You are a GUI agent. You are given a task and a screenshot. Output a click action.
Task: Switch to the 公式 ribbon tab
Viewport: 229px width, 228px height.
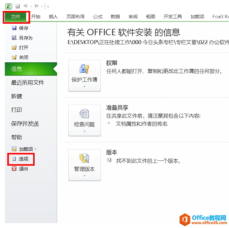coord(98,17)
